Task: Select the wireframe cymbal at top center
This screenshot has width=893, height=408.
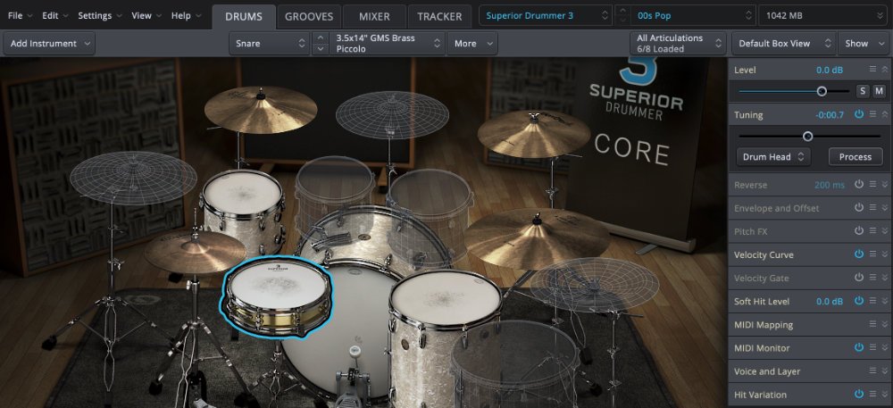Action: coord(392,115)
